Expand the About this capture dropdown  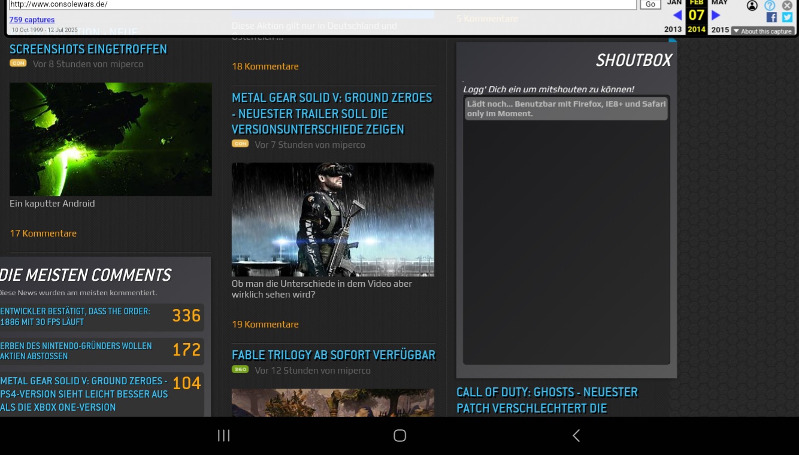[762, 31]
